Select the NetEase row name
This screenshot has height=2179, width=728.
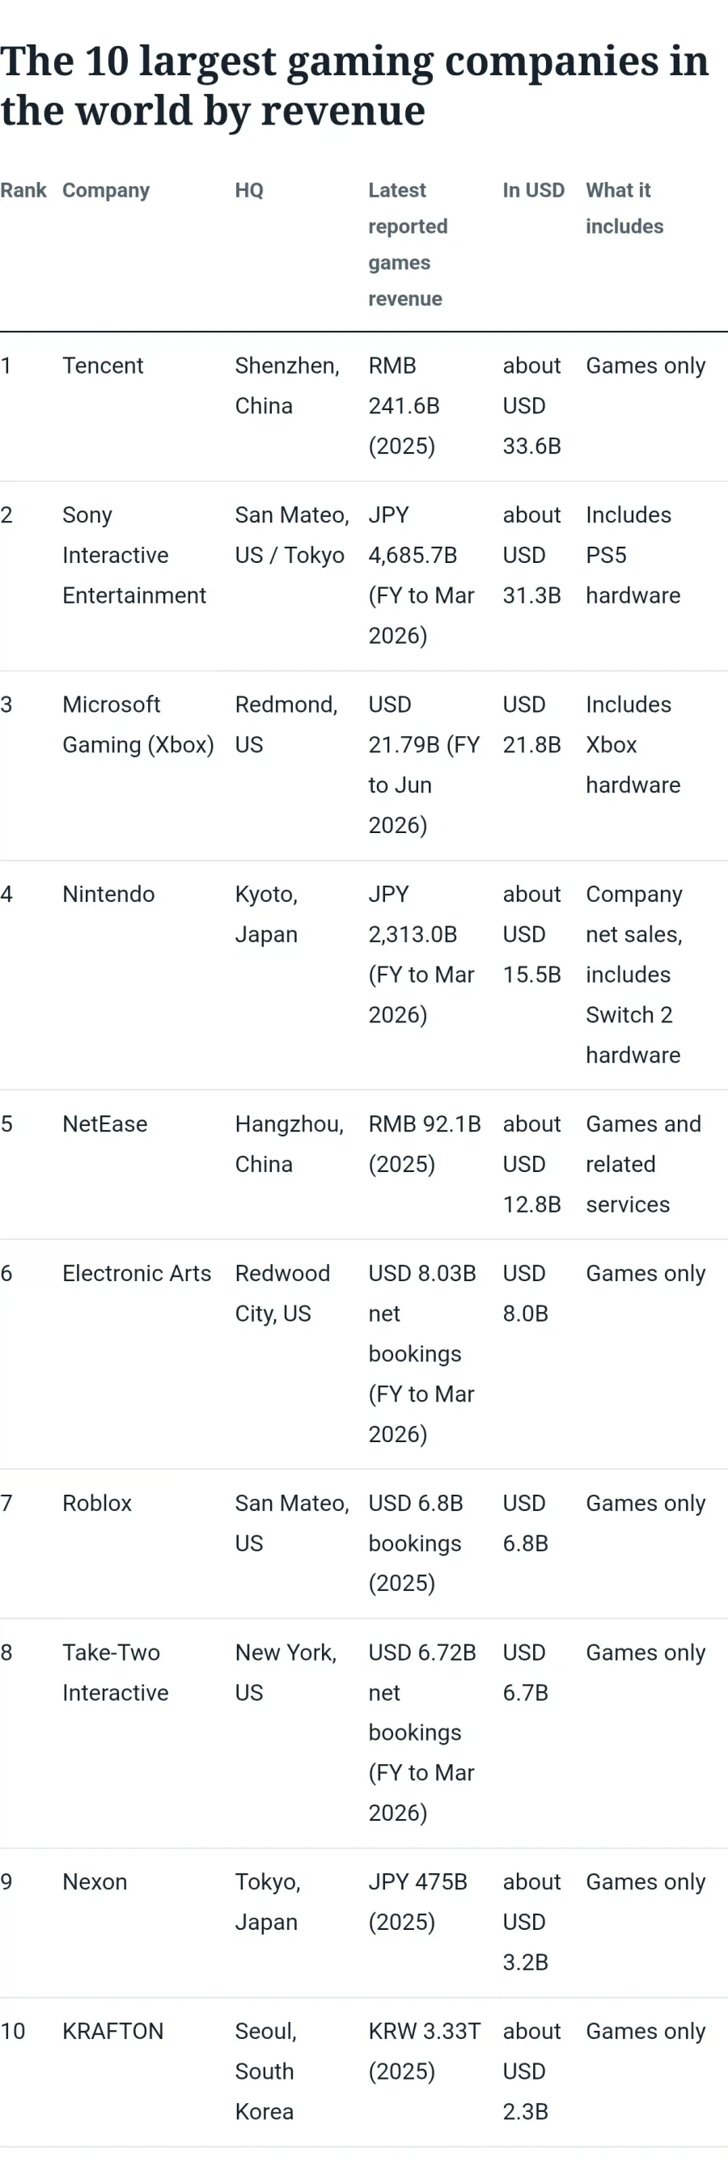point(105,1123)
